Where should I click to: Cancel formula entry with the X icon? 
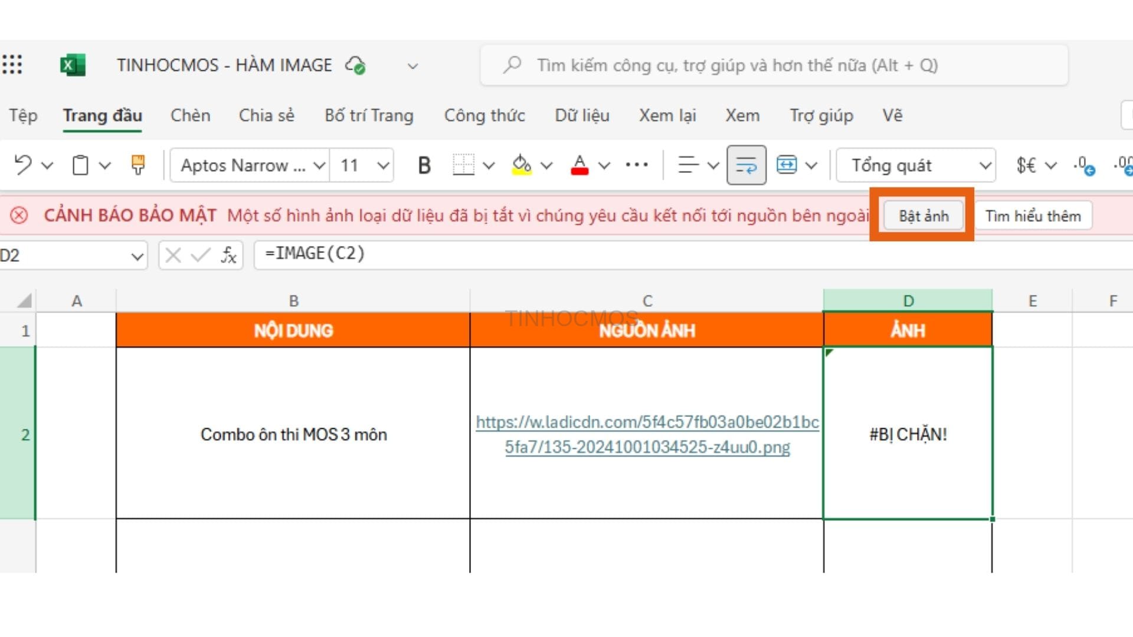point(173,255)
